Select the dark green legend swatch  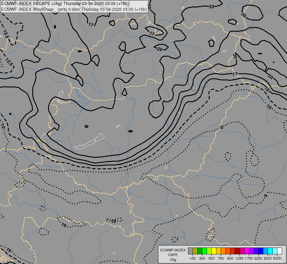coord(200,251)
